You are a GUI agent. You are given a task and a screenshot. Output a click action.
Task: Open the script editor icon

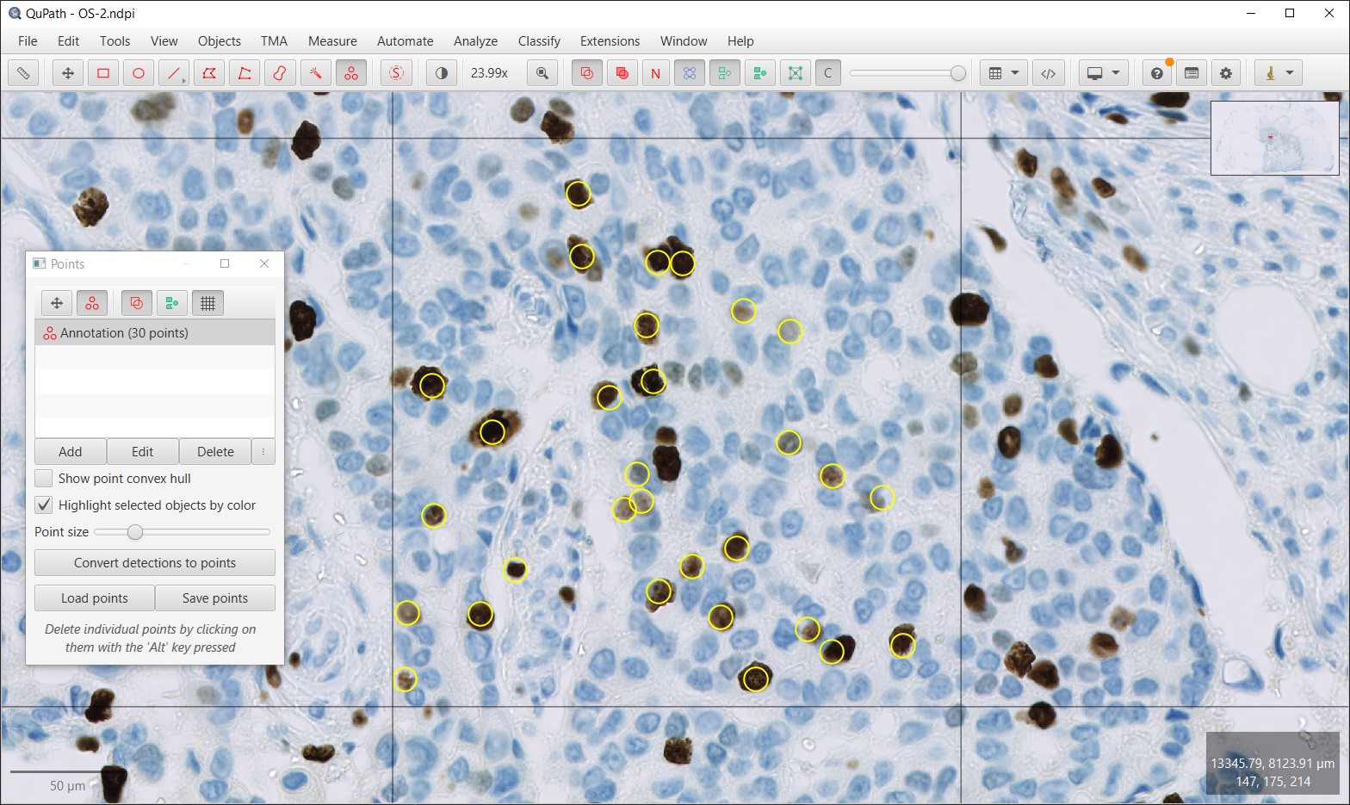1048,73
